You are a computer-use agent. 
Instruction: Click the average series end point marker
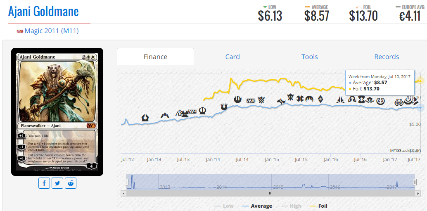pos(420,108)
